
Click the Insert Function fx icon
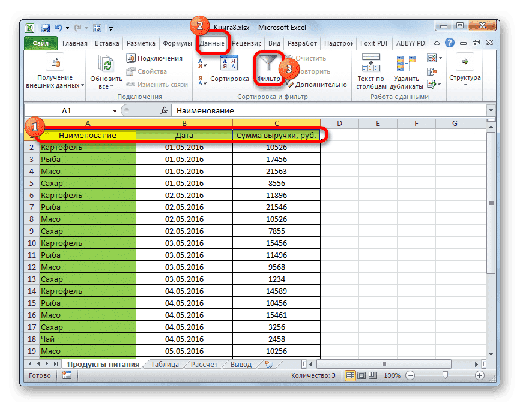pos(165,110)
